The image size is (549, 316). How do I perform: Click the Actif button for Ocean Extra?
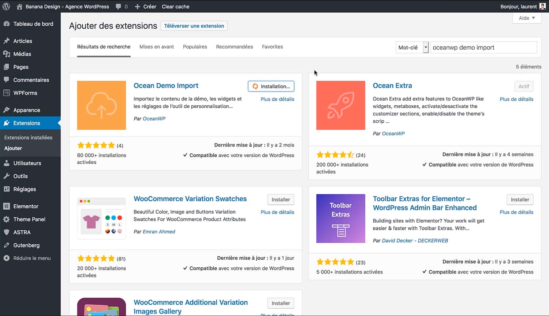[x=524, y=86]
